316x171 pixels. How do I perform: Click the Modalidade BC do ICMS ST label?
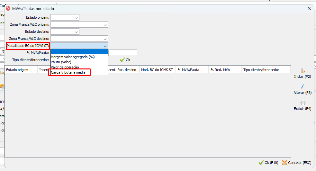click(28, 46)
